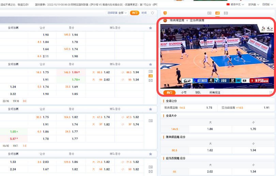Select handicap odds 6.5 1.86
Screen dimensions: 276x176
(42, 131)
